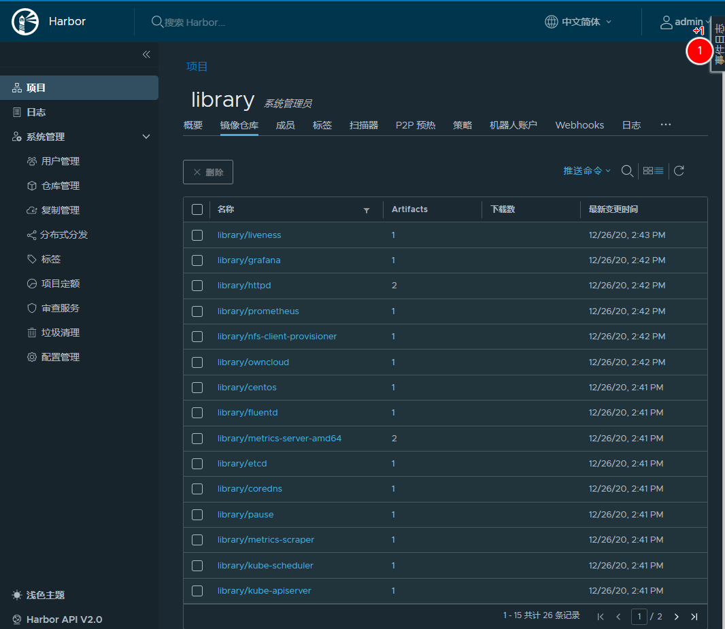The image size is (725, 629).
Task: Switch to the 机器人账户 tab
Action: coord(513,125)
